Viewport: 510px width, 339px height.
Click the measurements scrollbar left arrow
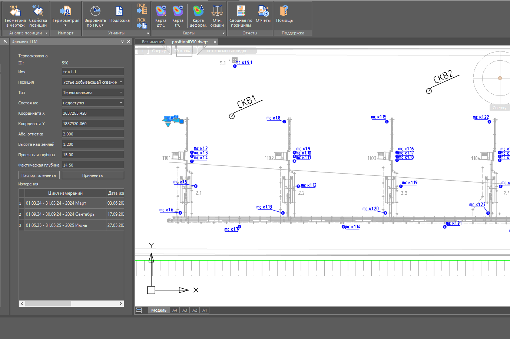22,303
